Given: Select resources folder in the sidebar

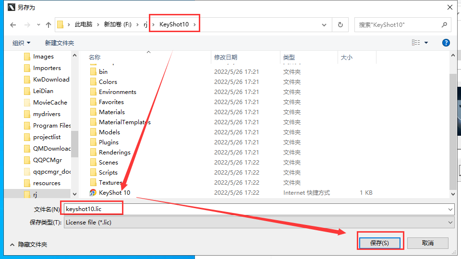Looking at the screenshot, I should [47, 183].
